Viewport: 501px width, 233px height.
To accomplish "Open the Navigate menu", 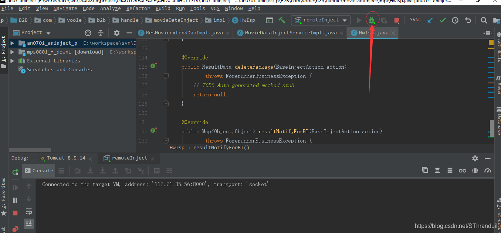I will (x=65, y=8).
